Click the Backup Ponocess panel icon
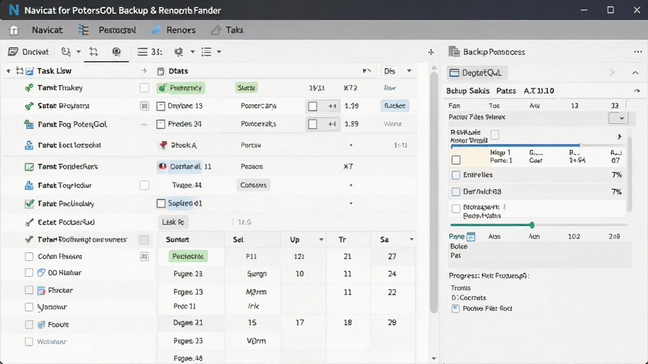The image size is (648, 364). pos(454,52)
